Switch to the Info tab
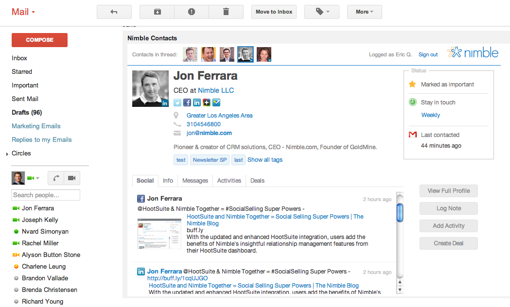The width and height of the screenshot is (510, 307). [x=168, y=181]
